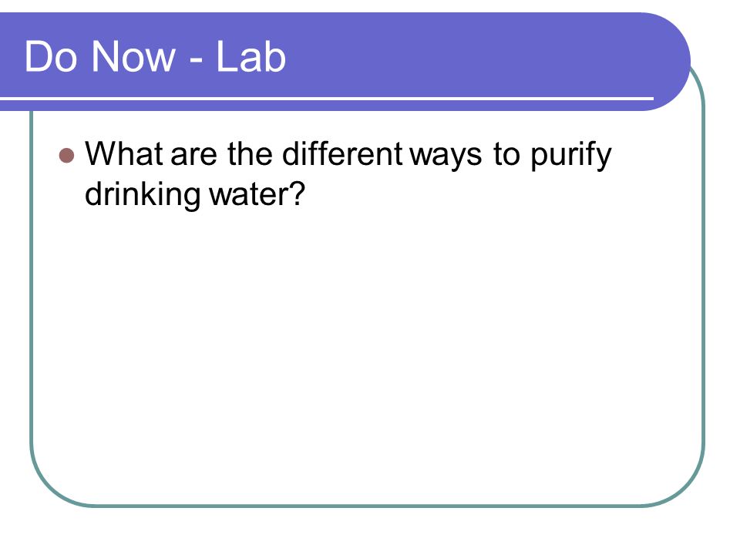This screenshot has width=740, height=555.
Task: Click the word 'different' in the question
Action: (x=342, y=154)
